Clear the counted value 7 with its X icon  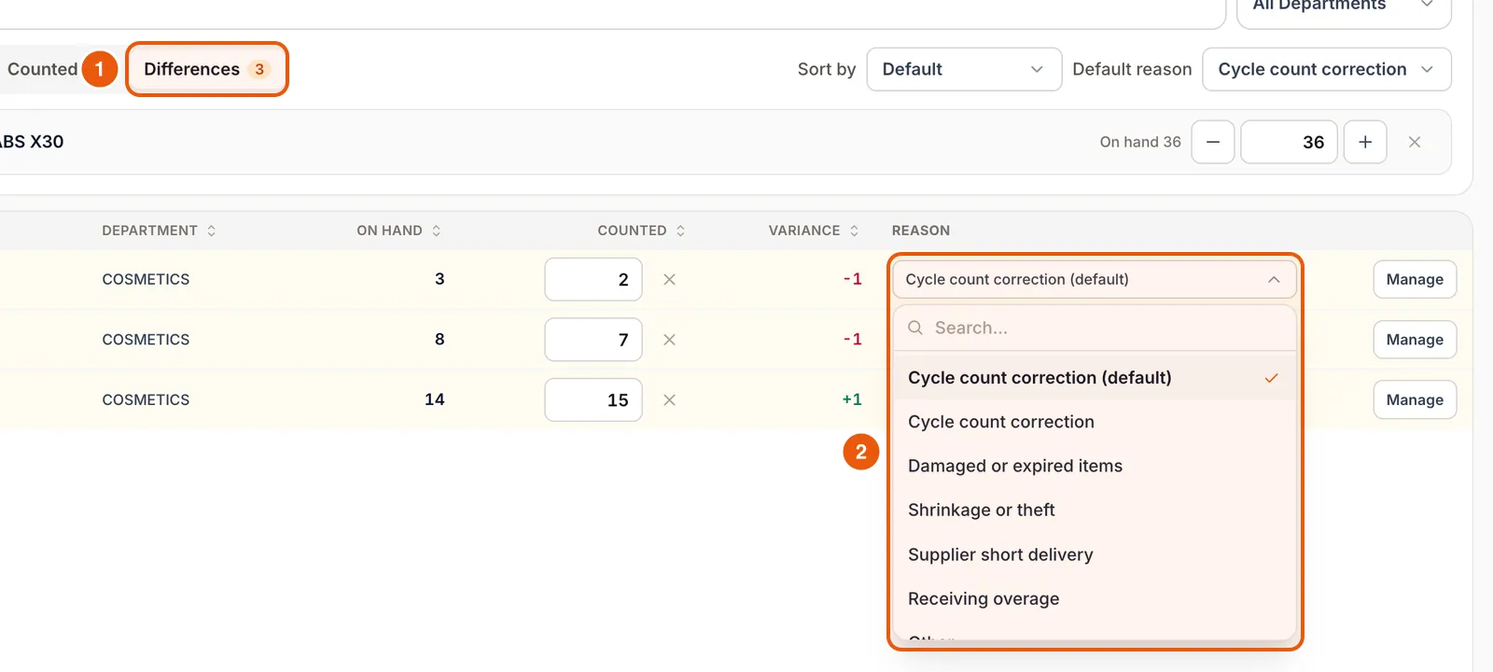(669, 340)
